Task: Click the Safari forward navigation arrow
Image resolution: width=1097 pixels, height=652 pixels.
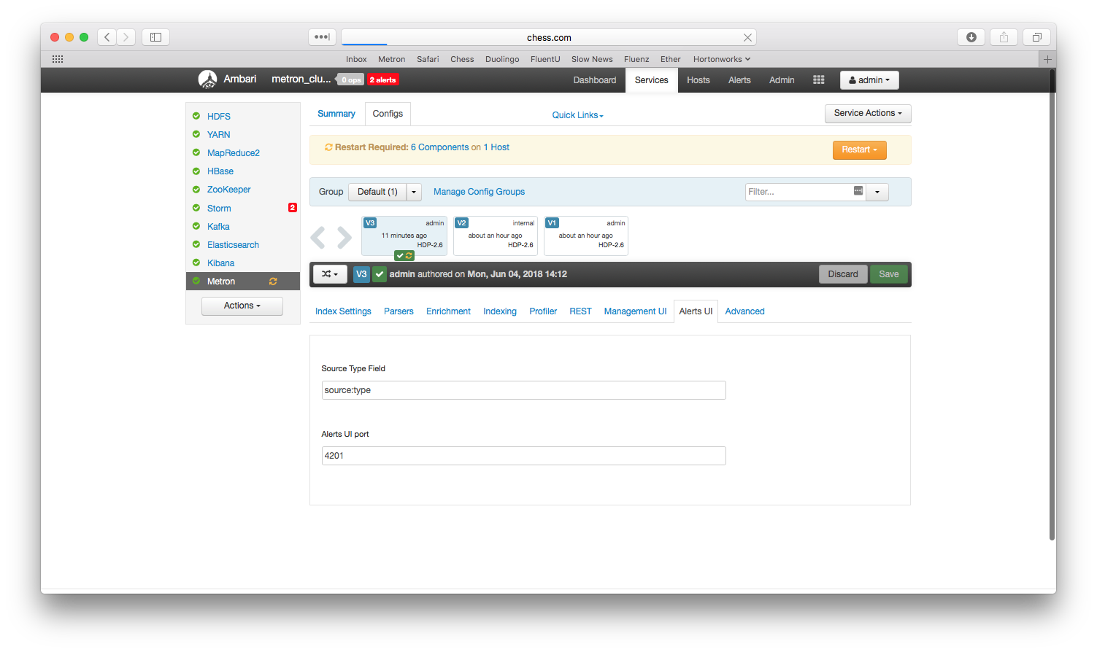Action: coord(126,37)
